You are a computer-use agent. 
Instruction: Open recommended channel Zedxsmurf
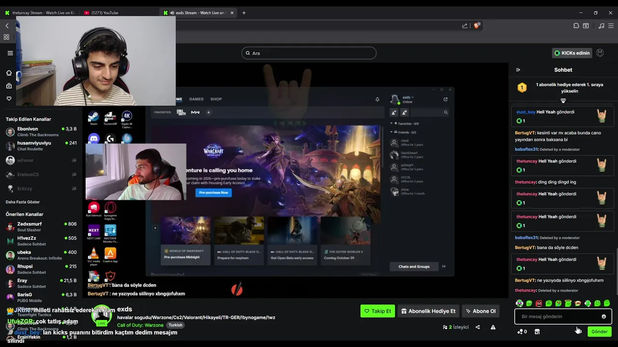pyautogui.click(x=41, y=227)
